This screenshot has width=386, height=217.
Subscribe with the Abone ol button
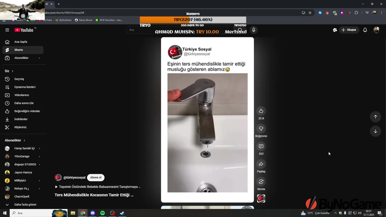point(96,178)
